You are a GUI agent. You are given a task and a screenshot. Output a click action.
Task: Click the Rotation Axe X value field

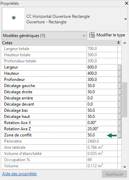point(102,123)
